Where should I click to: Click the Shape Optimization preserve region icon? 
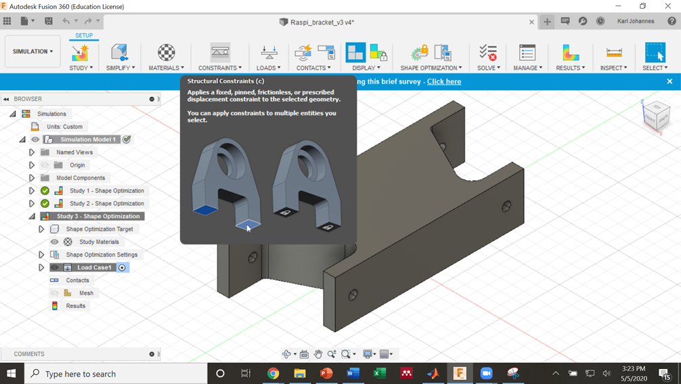[420, 53]
